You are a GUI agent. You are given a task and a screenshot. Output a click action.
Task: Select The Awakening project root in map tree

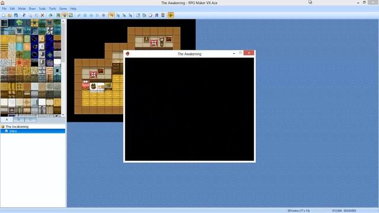tap(17, 127)
